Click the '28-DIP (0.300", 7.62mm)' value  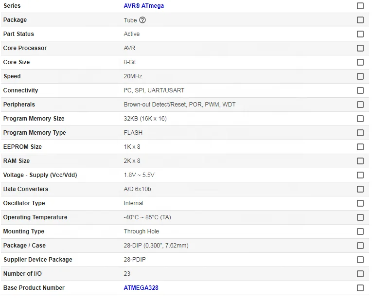tap(156, 246)
